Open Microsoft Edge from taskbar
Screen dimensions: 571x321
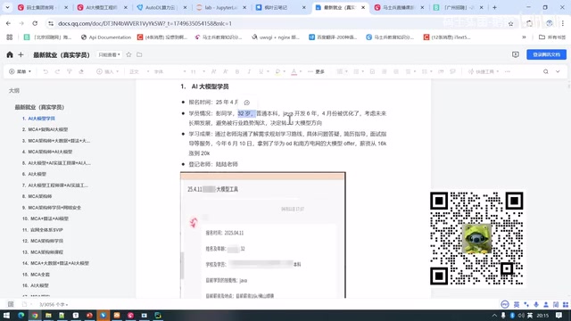tap(21, 315)
